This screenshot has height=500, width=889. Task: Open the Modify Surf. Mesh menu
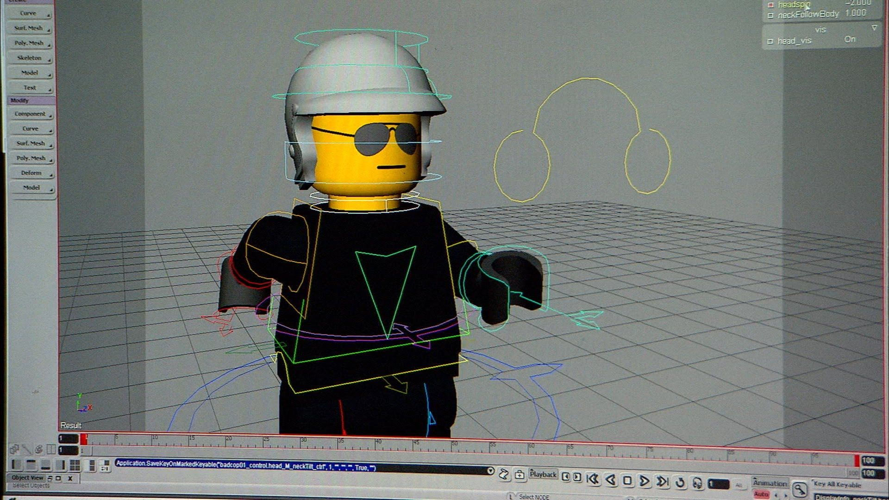31,144
